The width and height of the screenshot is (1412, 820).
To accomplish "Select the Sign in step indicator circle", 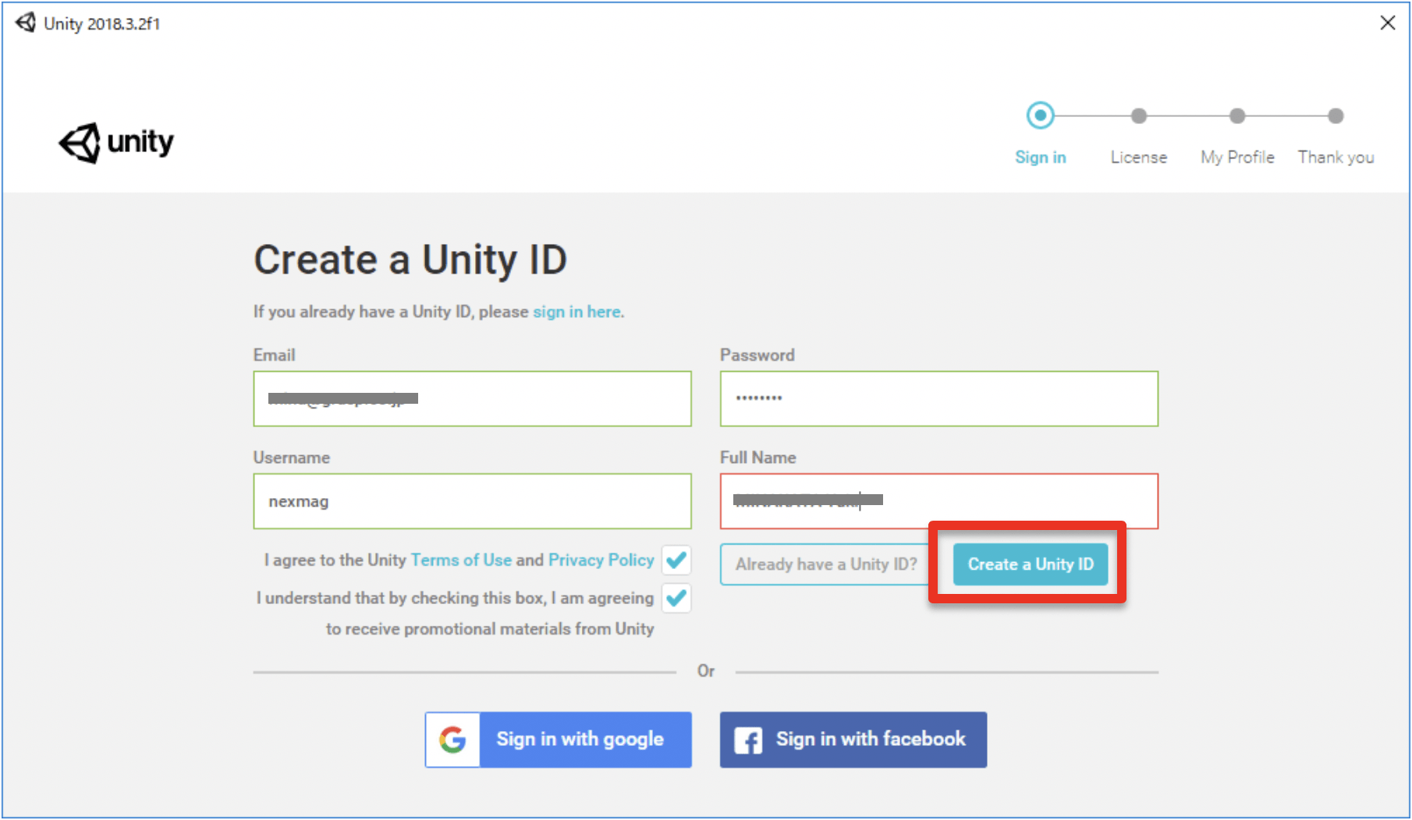I will tap(1040, 115).
